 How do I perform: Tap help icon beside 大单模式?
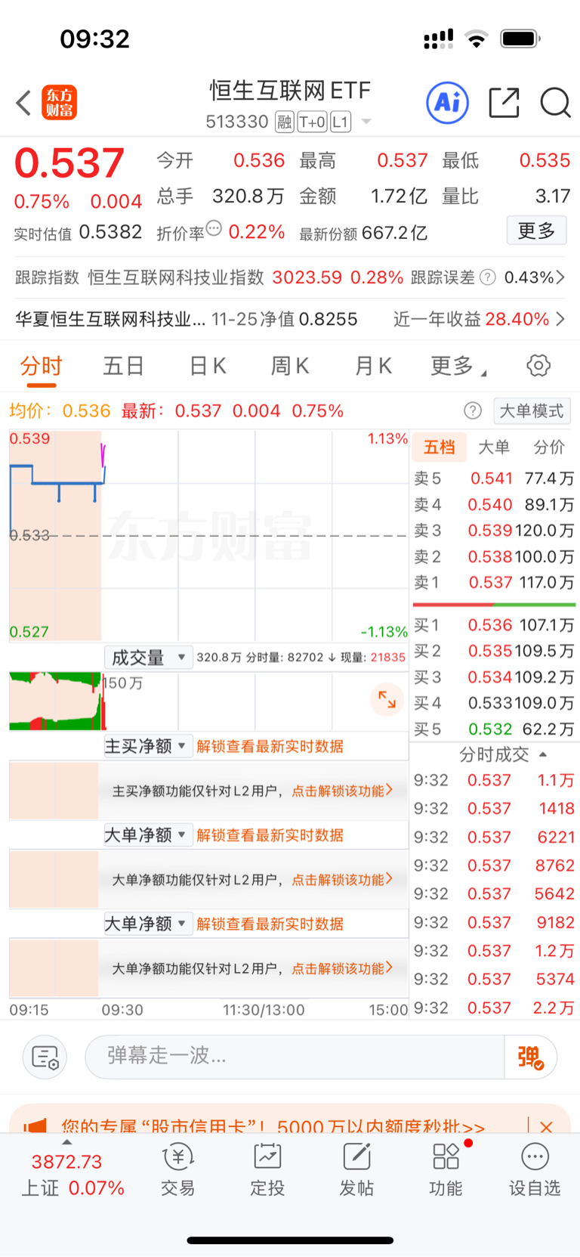[x=473, y=410]
